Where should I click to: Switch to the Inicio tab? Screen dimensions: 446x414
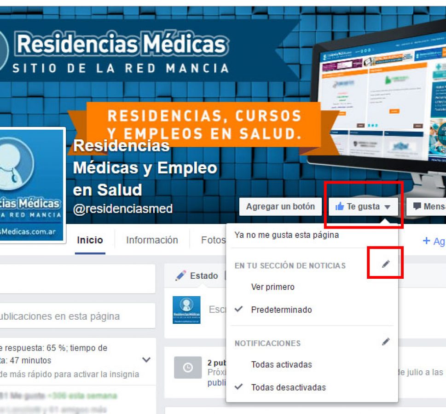90,240
